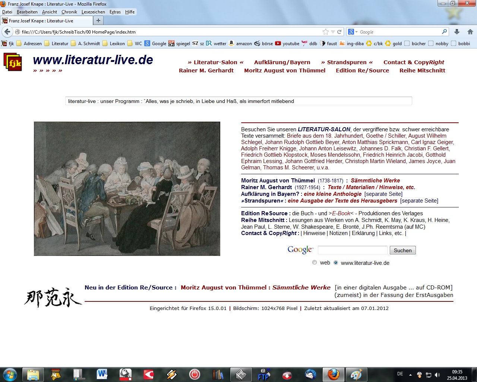Viewport: 477px width, 382px height.
Task: Open the Lexikon bookmark folder
Action: point(114,43)
